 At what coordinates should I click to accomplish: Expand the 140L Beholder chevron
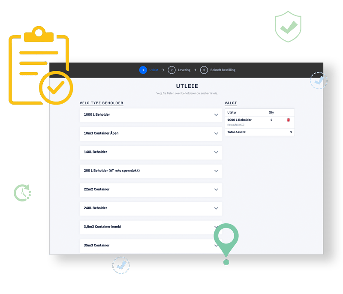[216, 152]
